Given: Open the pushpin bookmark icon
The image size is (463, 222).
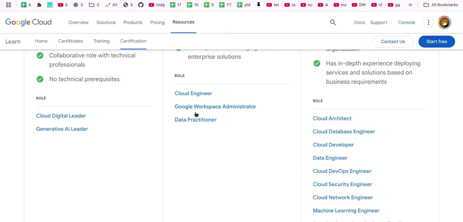Looking at the screenshot, I should [258, 5].
